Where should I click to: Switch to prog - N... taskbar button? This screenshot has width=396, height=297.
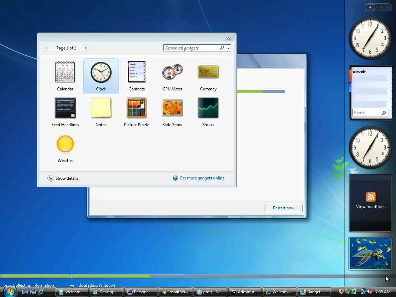click(210, 292)
